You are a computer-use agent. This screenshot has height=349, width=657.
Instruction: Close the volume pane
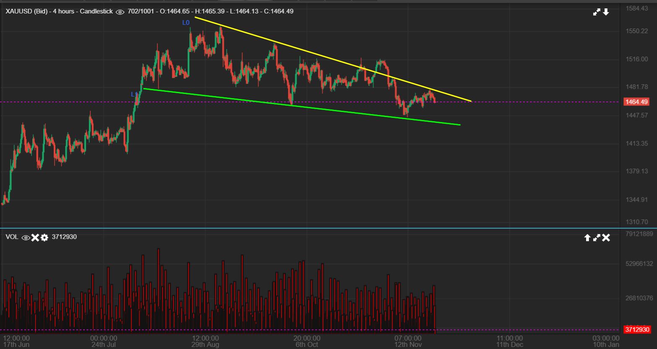coord(606,238)
